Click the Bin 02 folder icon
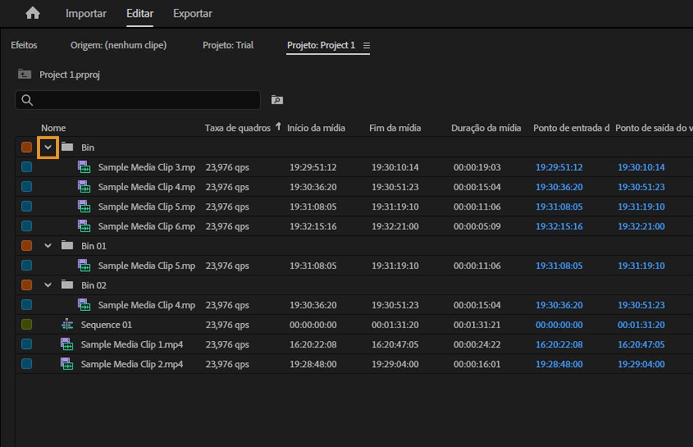 (67, 285)
